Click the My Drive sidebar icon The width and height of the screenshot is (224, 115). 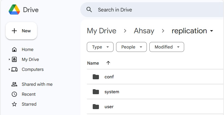pos(14,59)
